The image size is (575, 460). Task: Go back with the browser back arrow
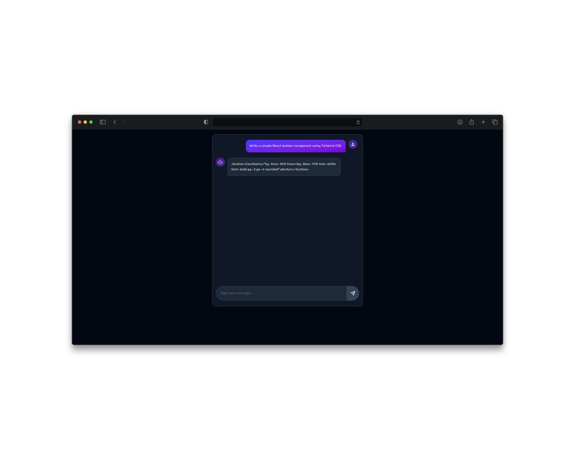(x=115, y=122)
